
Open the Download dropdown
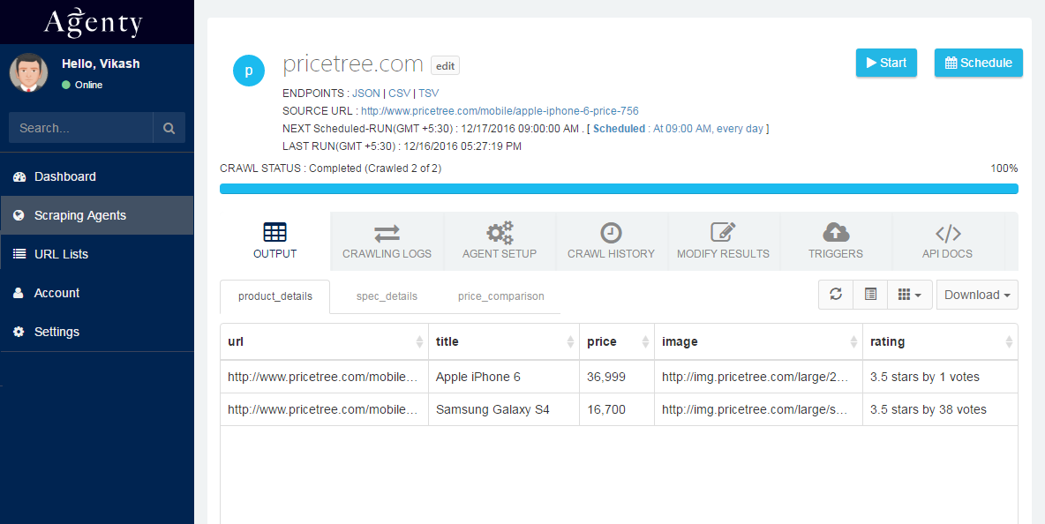(x=977, y=295)
